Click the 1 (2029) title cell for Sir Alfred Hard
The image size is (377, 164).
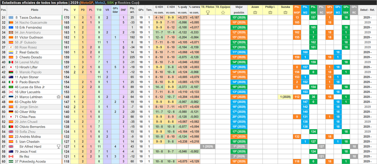point(208,146)
